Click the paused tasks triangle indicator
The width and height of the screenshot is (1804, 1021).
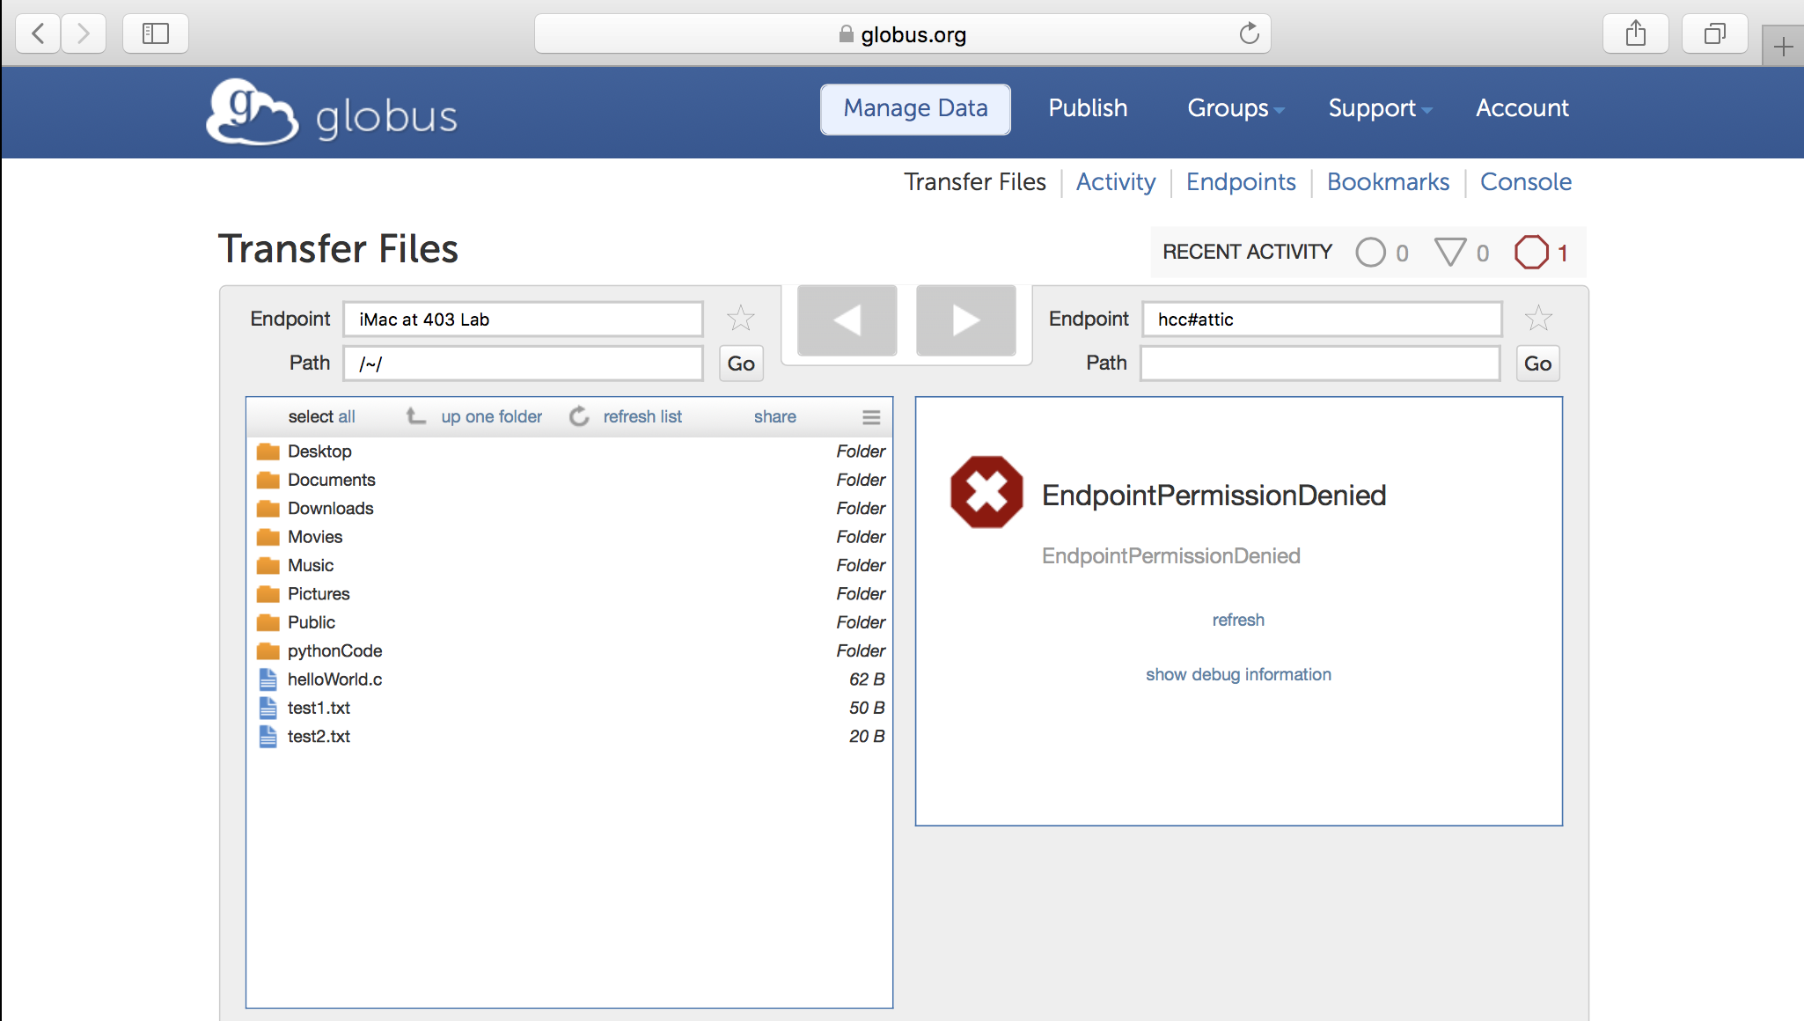pos(1450,253)
